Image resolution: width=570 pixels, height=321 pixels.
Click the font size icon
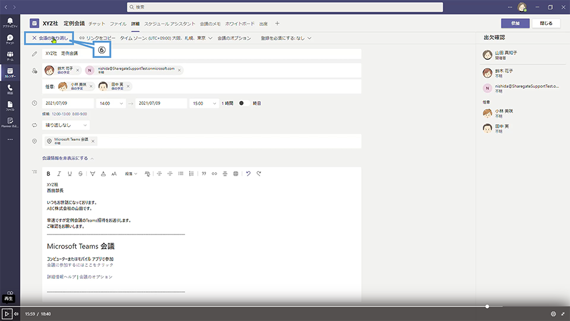click(114, 174)
